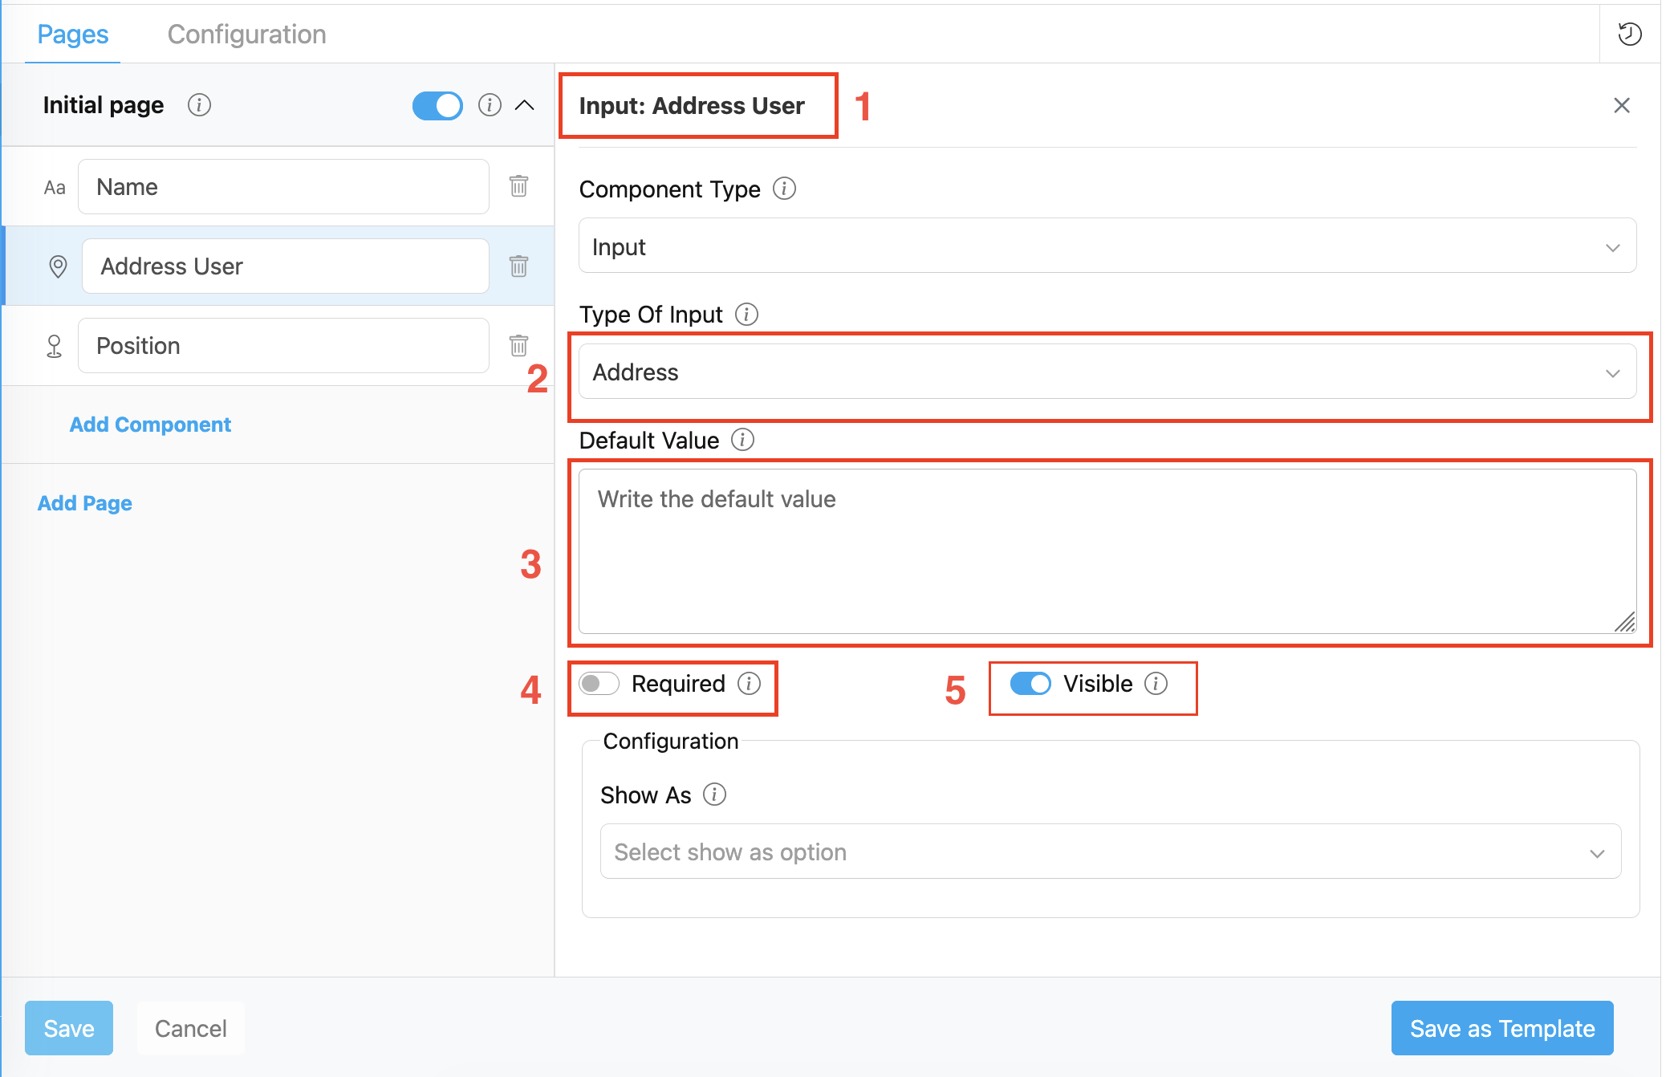Image resolution: width=1674 pixels, height=1077 pixels.
Task: Click the Default Value text area
Action: (x=1107, y=551)
